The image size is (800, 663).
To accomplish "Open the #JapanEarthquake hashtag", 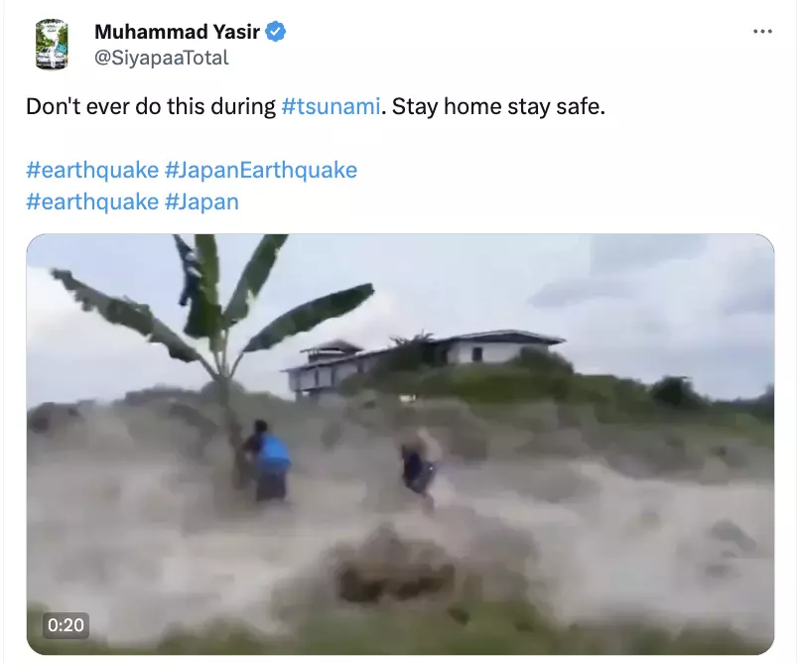I will pos(261,170).
